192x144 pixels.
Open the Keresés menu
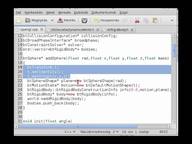64,13
